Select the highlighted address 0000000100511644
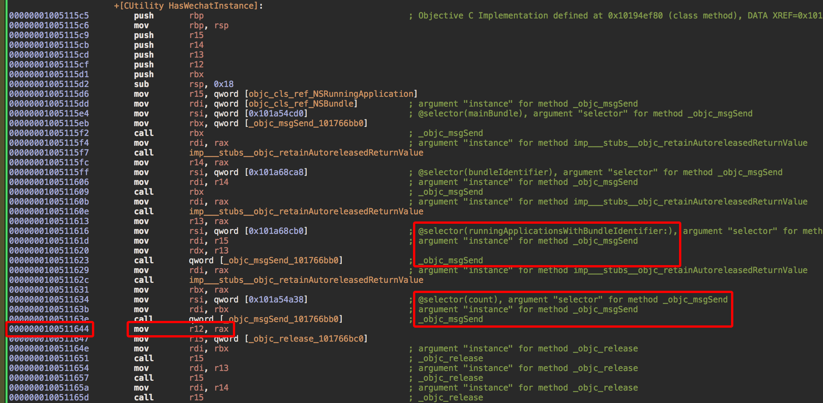 pyautogui.click(x=49, y=329)
